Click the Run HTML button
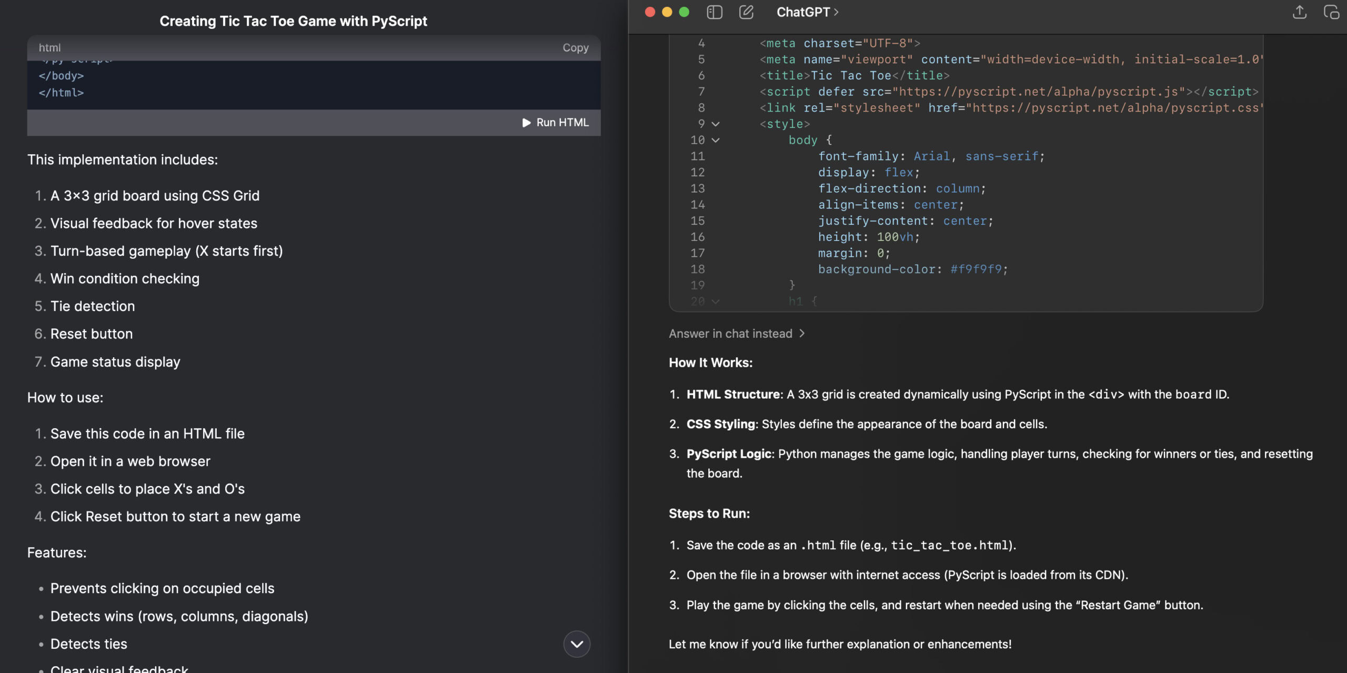The height and width of the screenshot is (673, 1347). 558,122
